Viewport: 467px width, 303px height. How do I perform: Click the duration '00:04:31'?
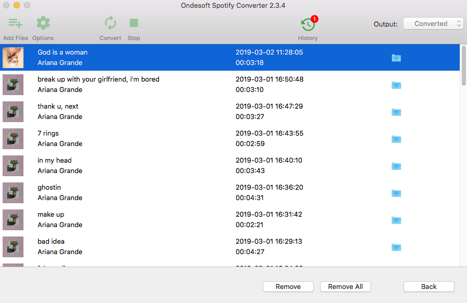coord(250,198)
